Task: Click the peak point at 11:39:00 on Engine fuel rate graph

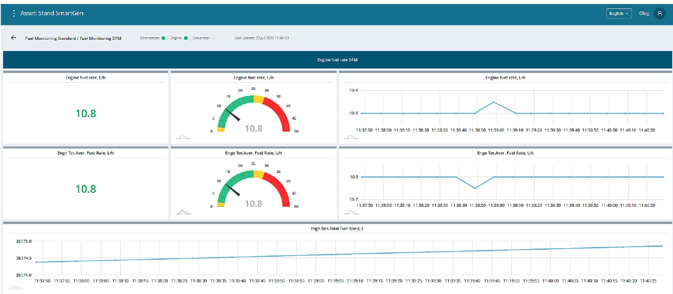Action: point(494,102)
